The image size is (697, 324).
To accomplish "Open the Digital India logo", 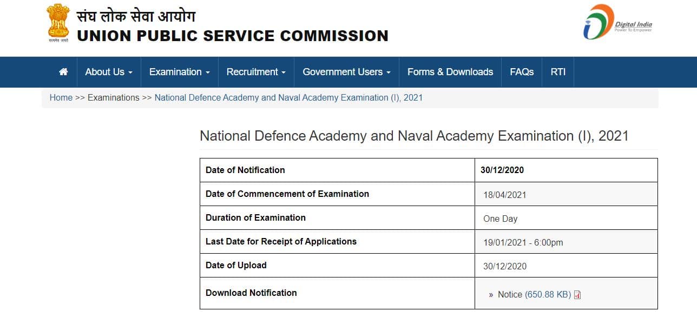I will click(617, 23).
